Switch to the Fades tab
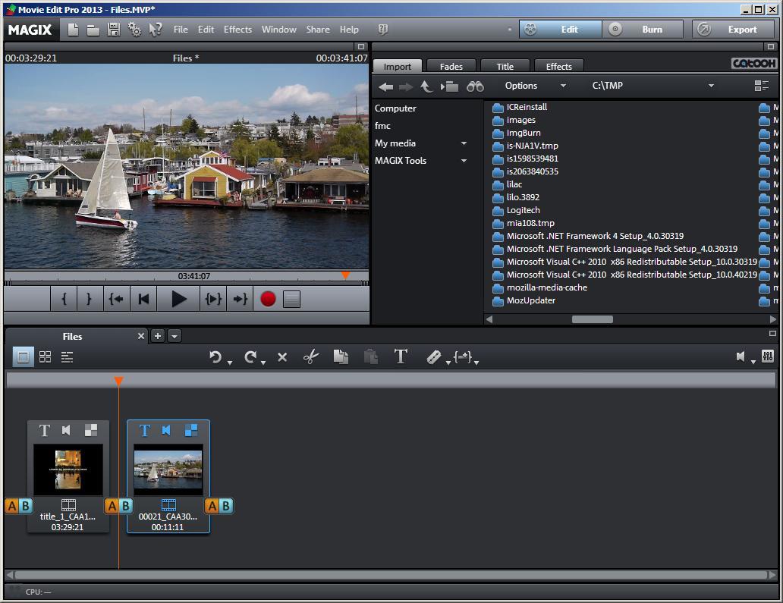The height and width of the screenshot is (603, 783). coord(451,67)
